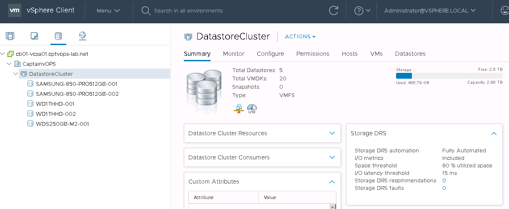The width and height of the screenshot is (509, 209).
Task: Switch to the Monitor tab
Action: click(233, 54)
